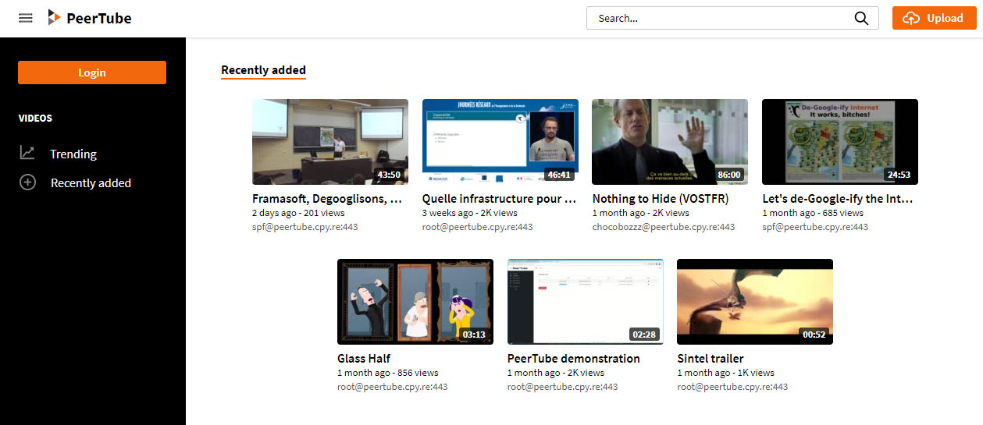This screenshot has width=983, height=425.
Task: Click root@peertube.cpy.re:443 under Quelle infrastructure
Action: [478, 227]
